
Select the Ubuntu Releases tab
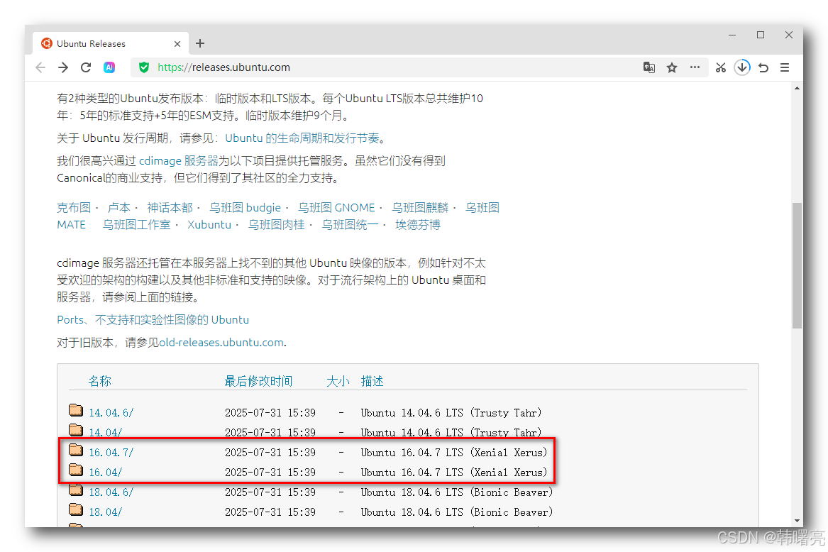point(110,44)
